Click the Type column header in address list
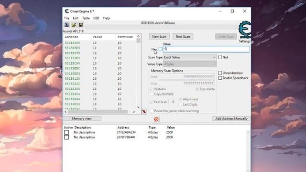Viewport: 306px width, 172px height. [152, 128]
